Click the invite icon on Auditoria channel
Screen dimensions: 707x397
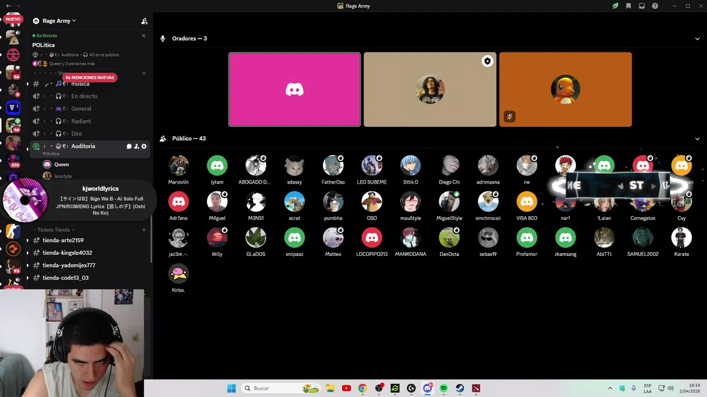(136, 146)
